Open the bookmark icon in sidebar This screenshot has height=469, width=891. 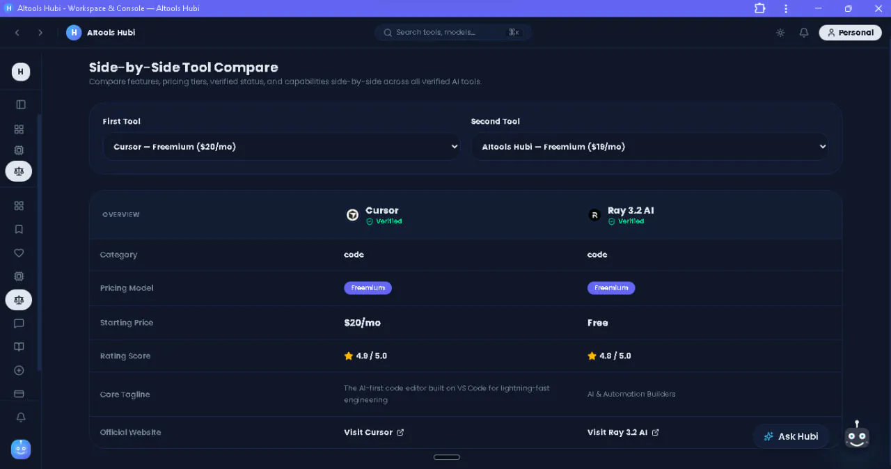click(x=19, y=230)
